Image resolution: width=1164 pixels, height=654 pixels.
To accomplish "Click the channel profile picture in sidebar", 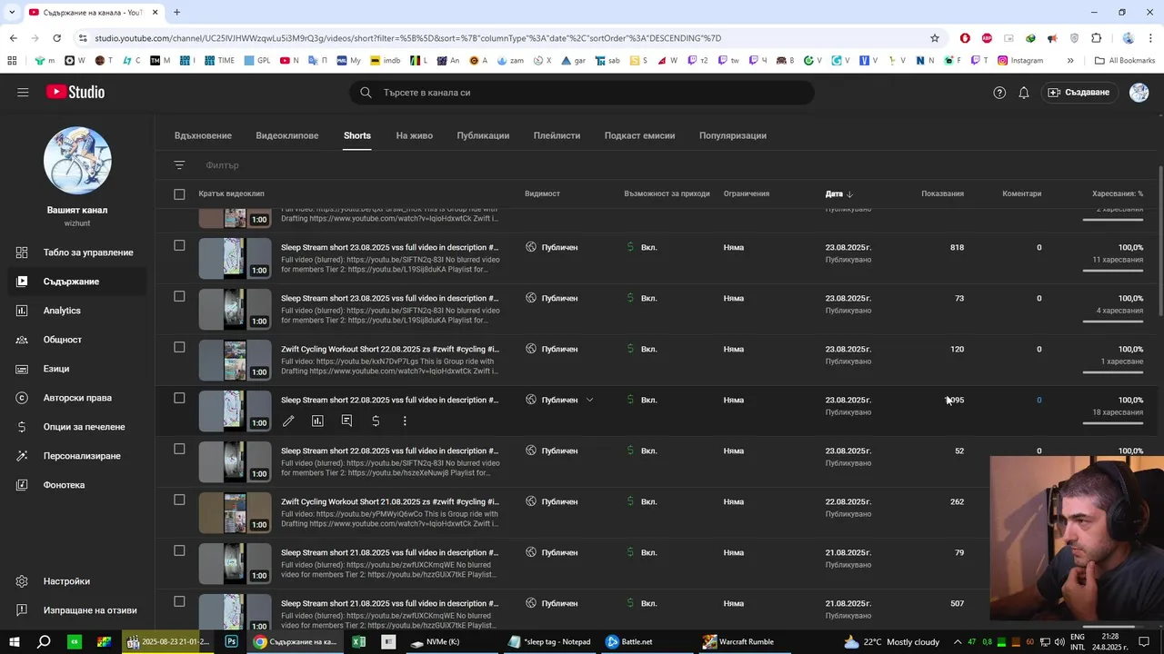I will [x=77, y=161].
